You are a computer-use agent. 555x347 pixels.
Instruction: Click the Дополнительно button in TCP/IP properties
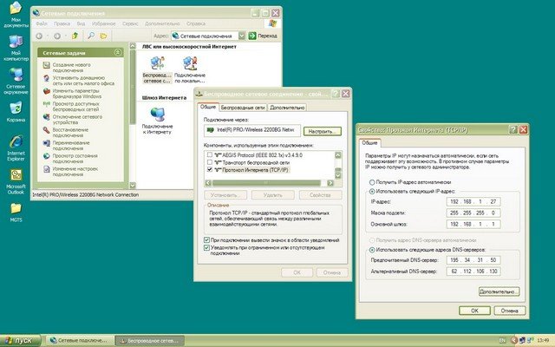coord(499,291)
